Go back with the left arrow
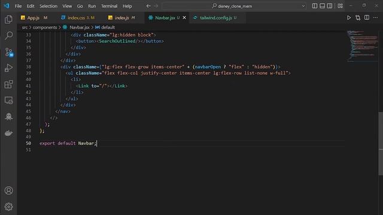The image size is (383, 215). click(x=148, y=6)
